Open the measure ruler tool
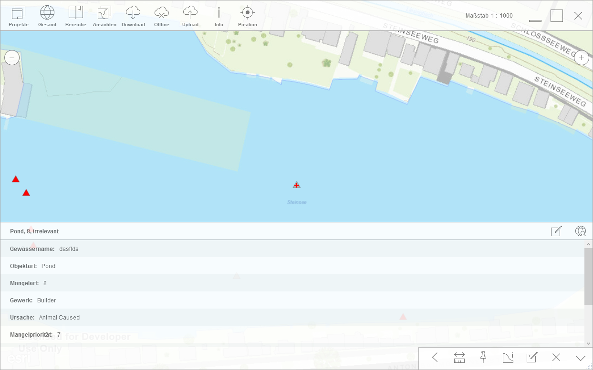Screen dimensions: 593x370 (459, 358)
